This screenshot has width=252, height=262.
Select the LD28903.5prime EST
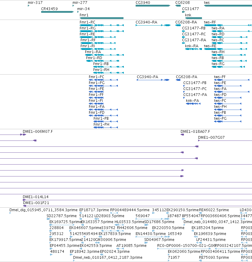coord(97,219)
